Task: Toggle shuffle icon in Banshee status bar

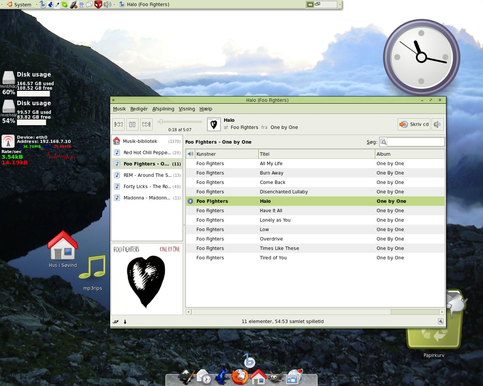Action: tap(115, 322)
